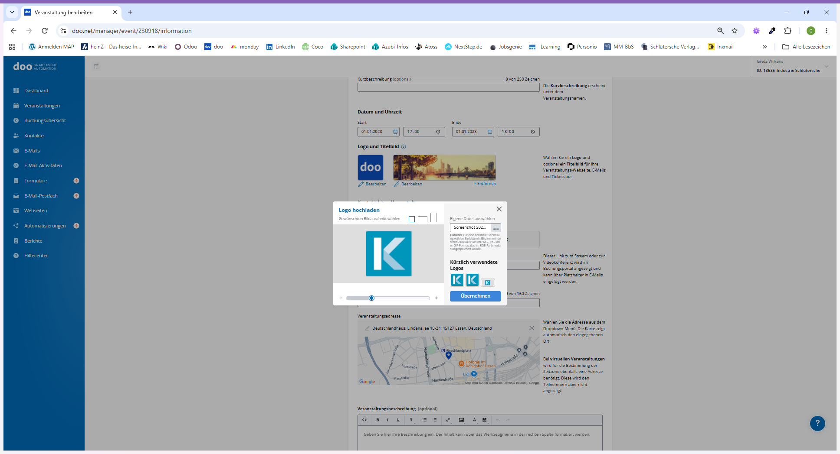Click the Hilfecenter question mark icon

[16, 256]
